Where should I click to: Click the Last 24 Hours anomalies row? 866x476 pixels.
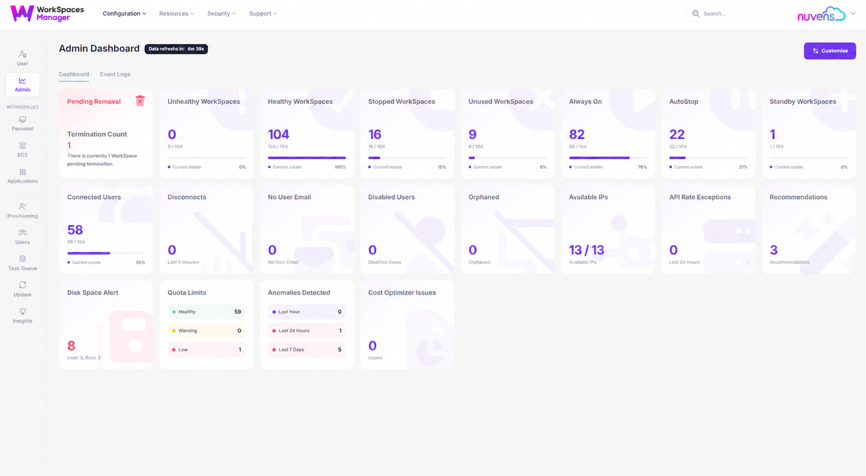(x=307, y=331)
